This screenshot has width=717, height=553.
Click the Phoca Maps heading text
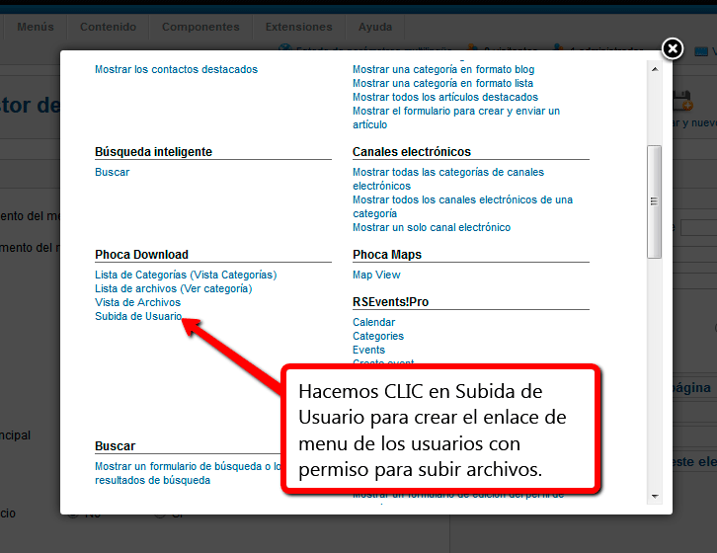(387, 255)
